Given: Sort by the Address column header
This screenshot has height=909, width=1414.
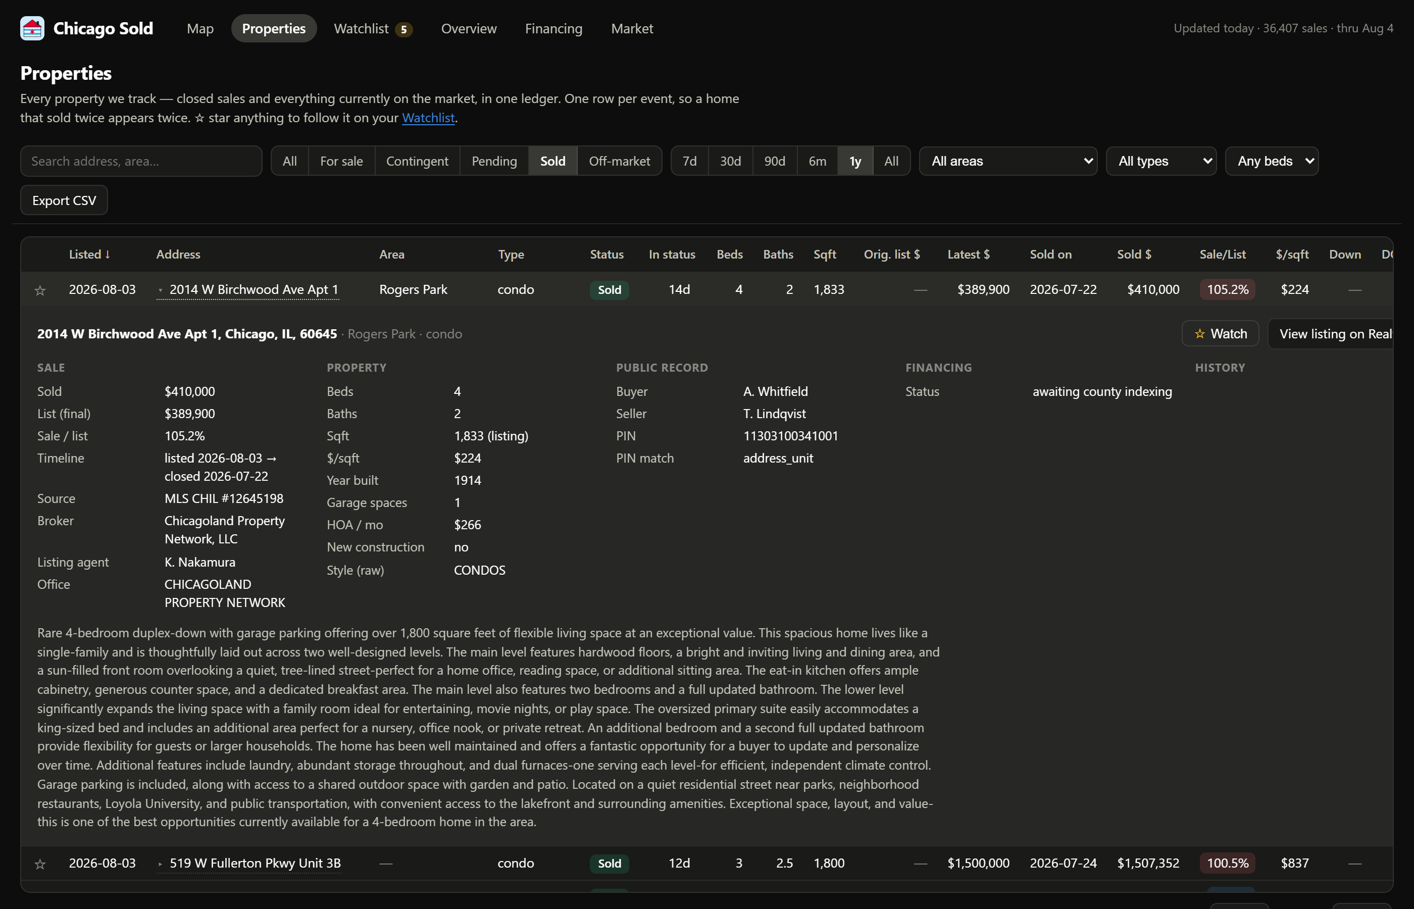Looking at the screenshot, I should [x=178, y=255].
